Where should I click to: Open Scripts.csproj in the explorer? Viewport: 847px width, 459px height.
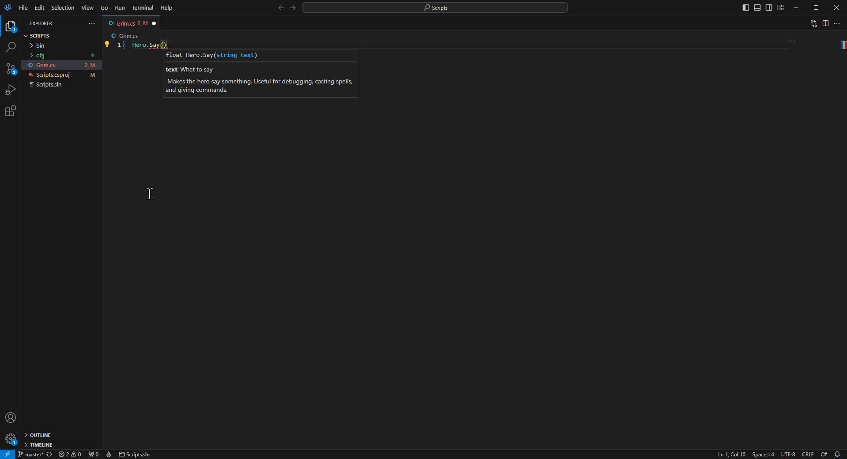tap(61, 75)
